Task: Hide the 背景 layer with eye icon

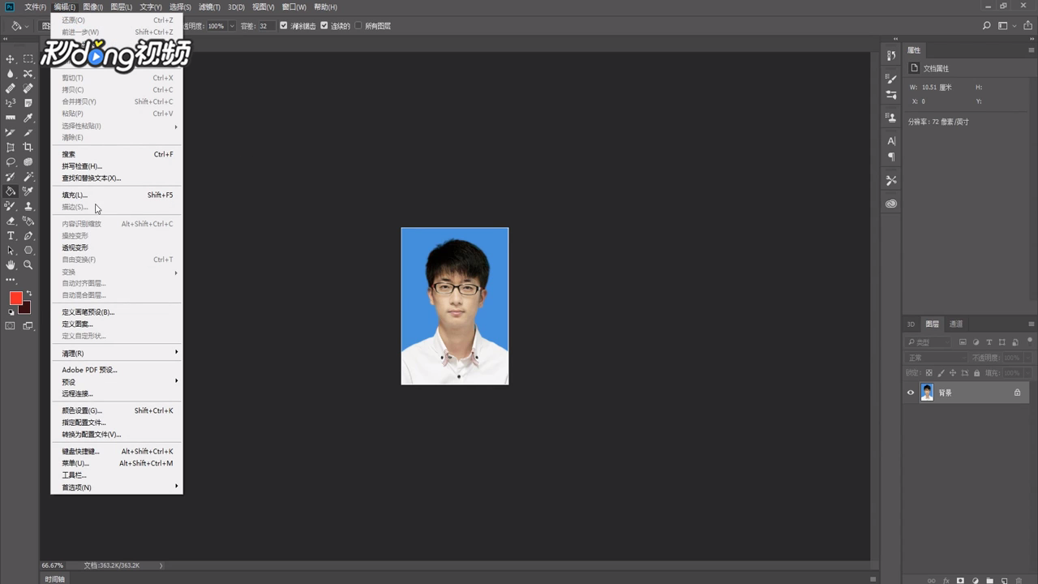Action: pyautogui.click(x=911, y=393)
